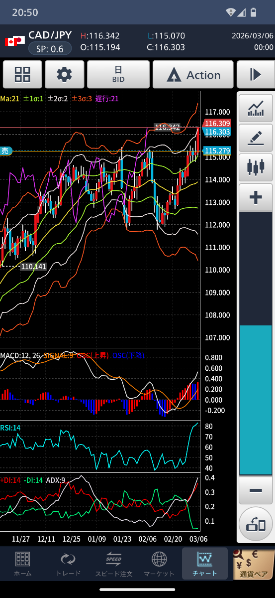Tap the 遅行:21 lagging span label
This screenshot has width=275, height=598.
pos(107,99)
